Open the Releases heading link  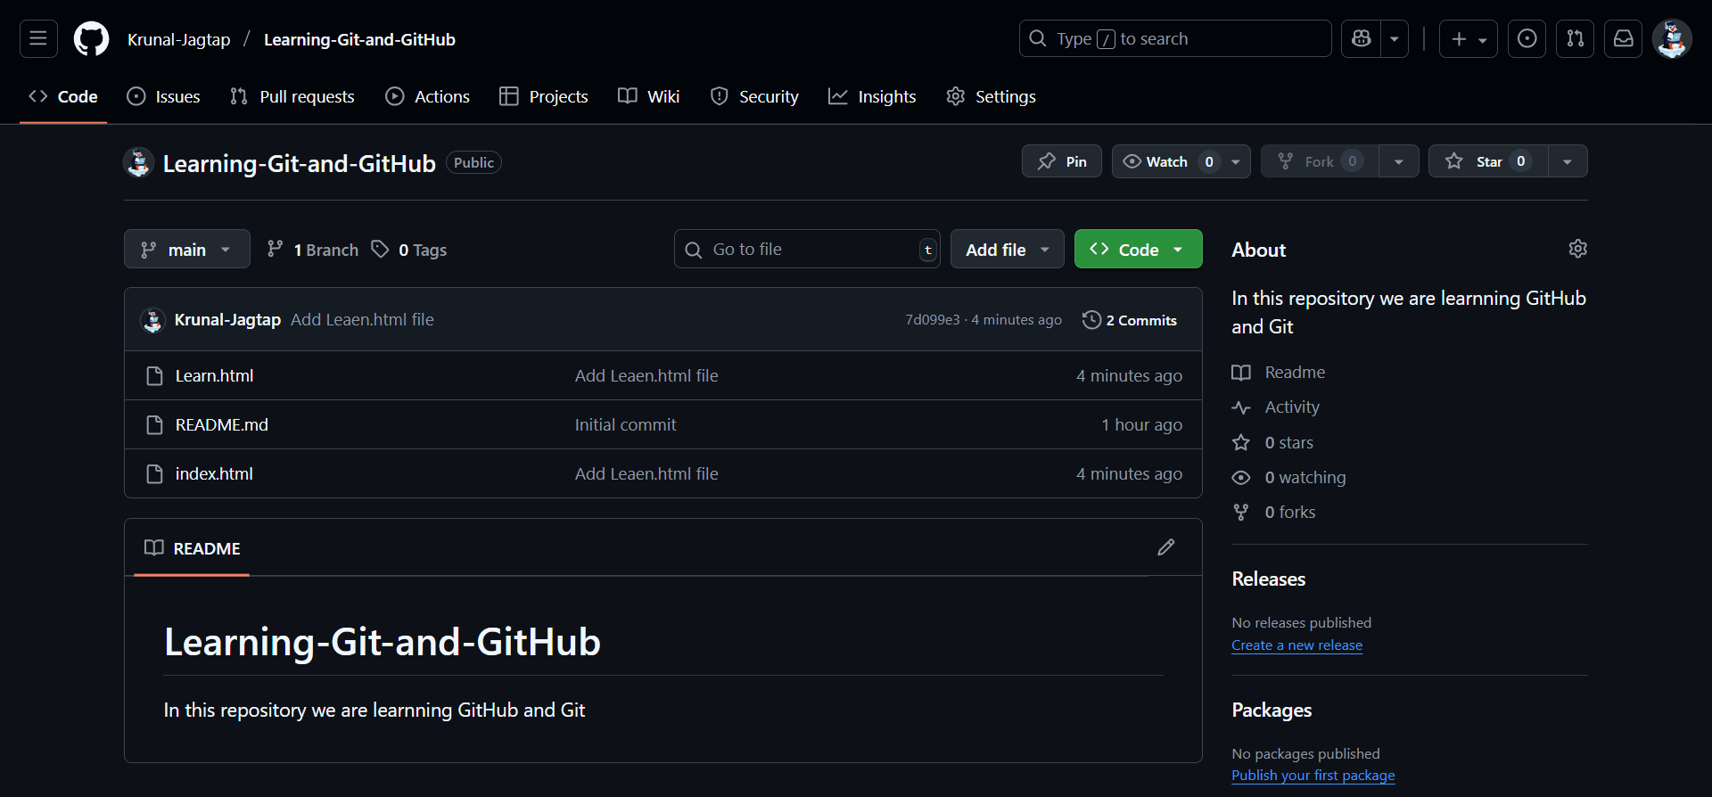pyautogui.click(x=1268, y=579)
